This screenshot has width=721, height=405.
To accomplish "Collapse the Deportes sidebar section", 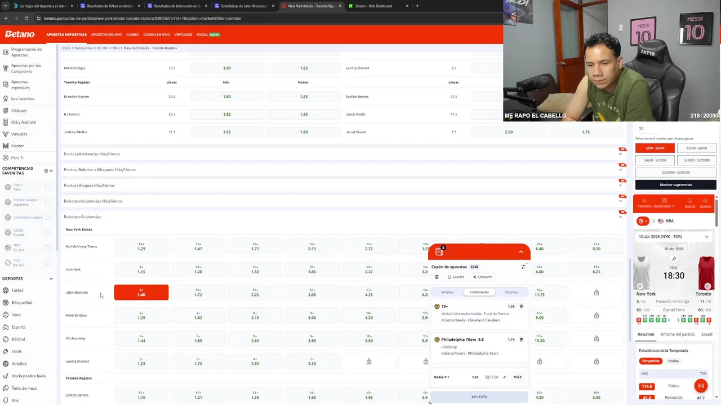I will coord(51,279).
